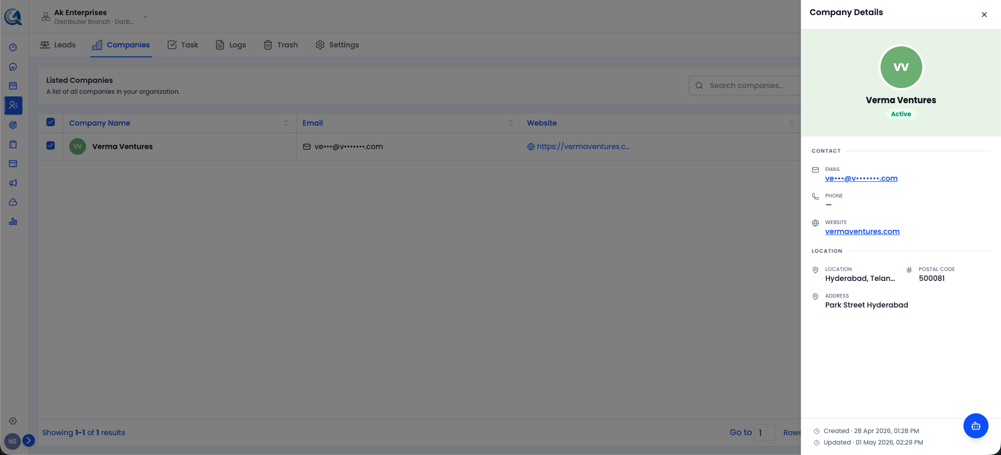This screenshot has width=1001, height=455.
Task: Click the Hyderabad, Telan... location text
Action: pos(860,278)
